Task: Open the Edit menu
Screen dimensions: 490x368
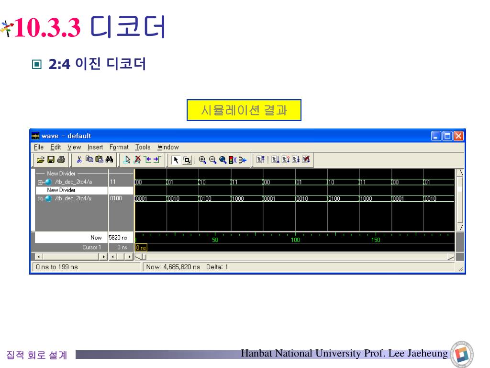Action: click(x=56, y=147)
